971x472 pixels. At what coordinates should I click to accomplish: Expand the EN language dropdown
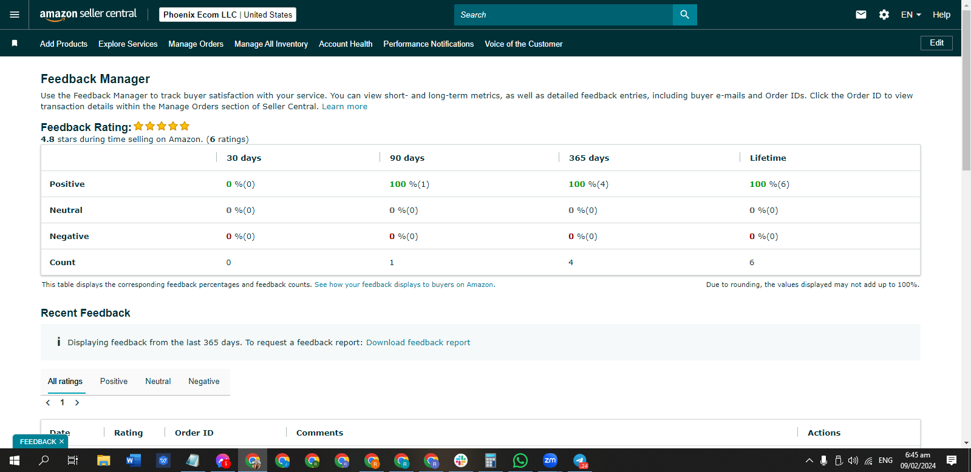(911, 15)
